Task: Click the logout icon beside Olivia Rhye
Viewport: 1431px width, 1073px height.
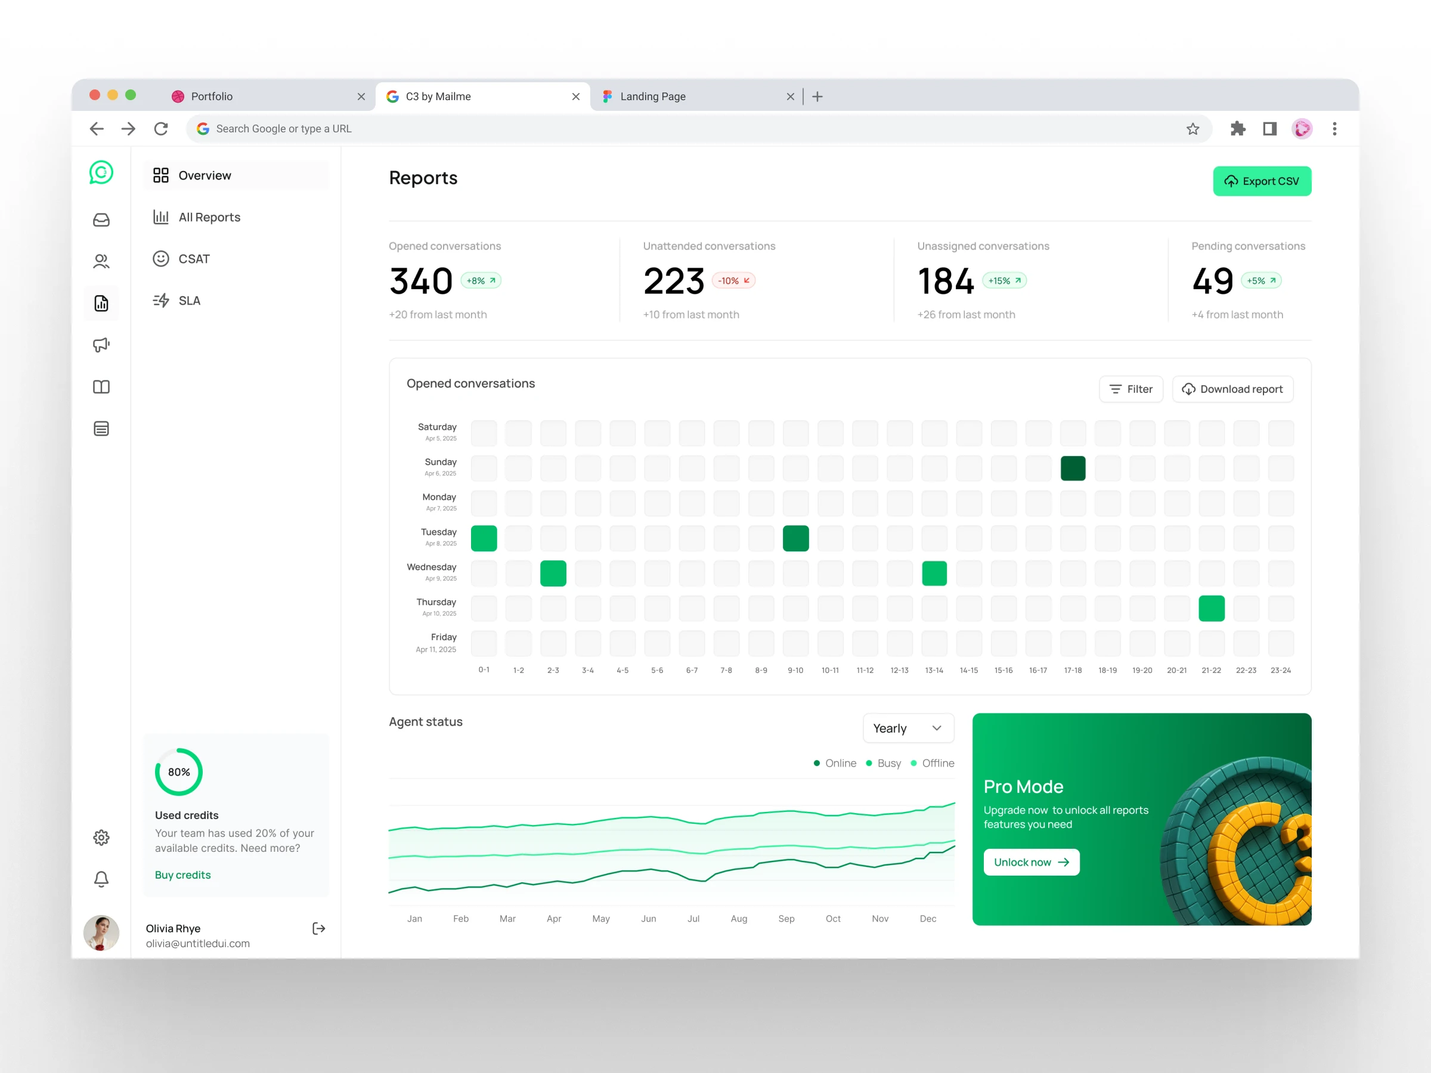Action: pyautogui.click(x=318, y=929)
